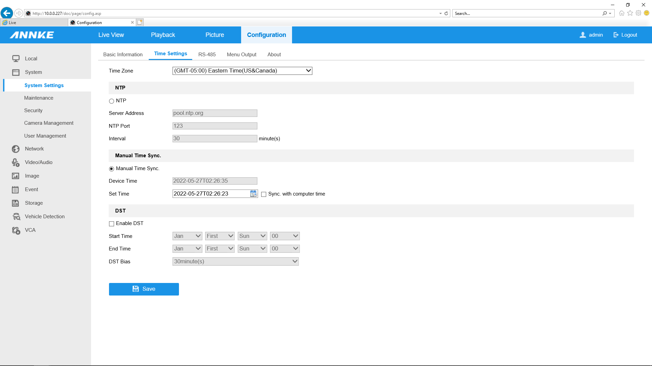Click the Video/Audio sidebar icon
The height and width of the screenshot is (366, 652).
click(16, 162)
